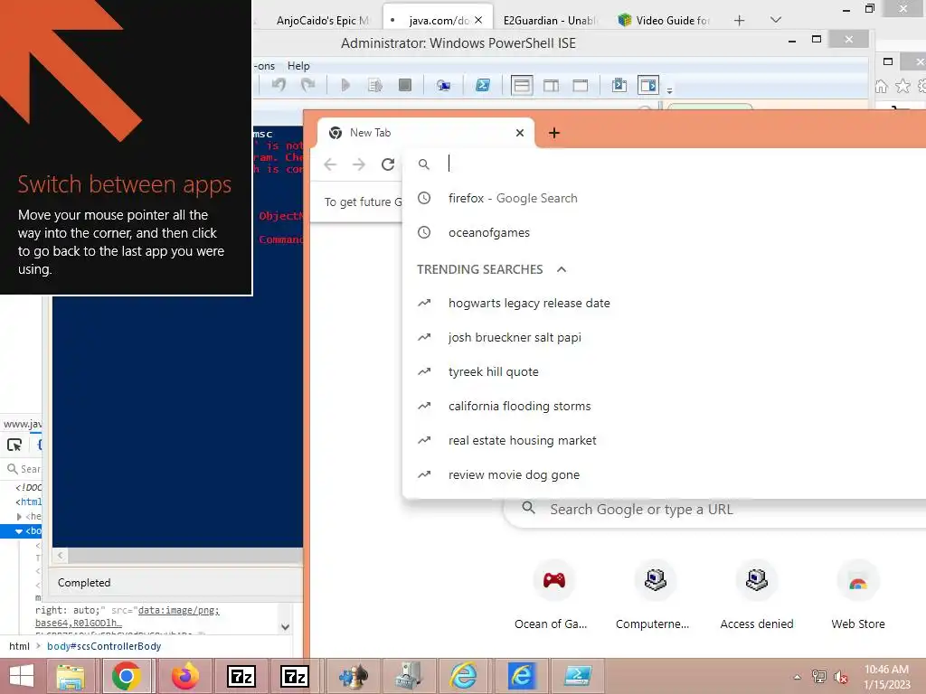The width and height of the screenshot is (926, 694).
Task: Collapse the body node in DevTools tree
Action: pos(18,531)
